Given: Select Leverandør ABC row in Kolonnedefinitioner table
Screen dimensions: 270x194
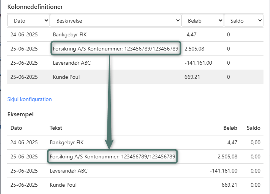Looking at the screenshot, I should 72,63.
